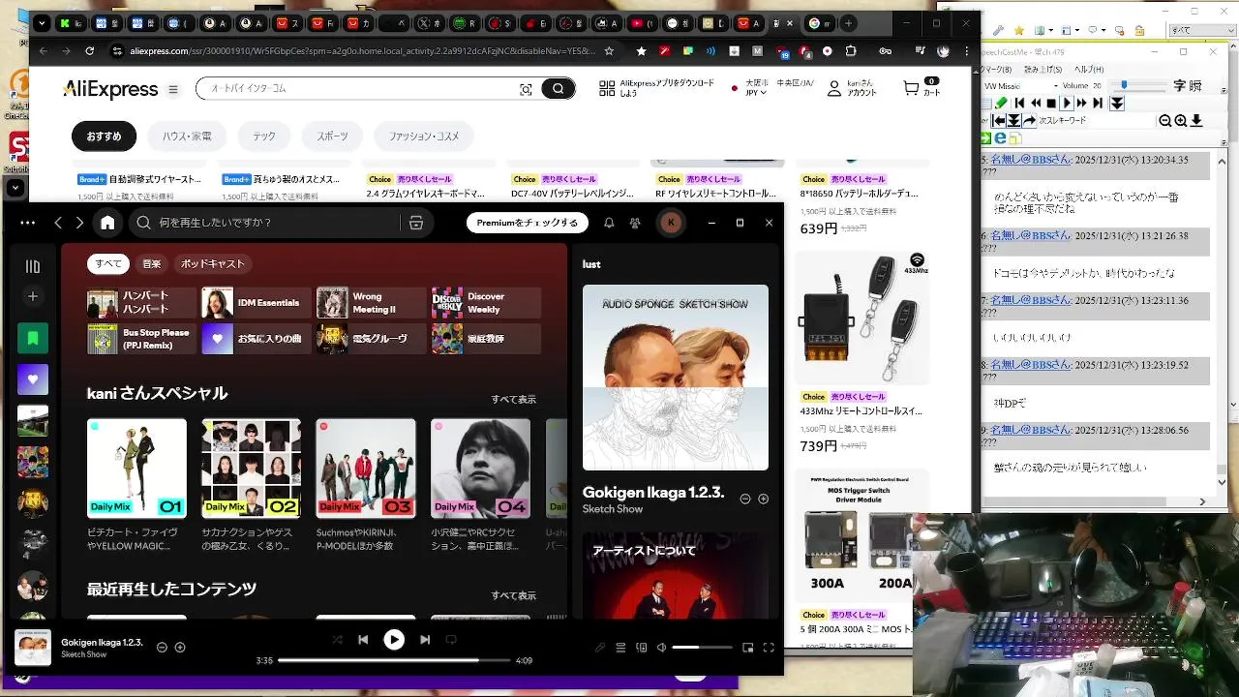
Task: Open Spotify friend activity icon
Action: pyautogui.click(x=635, y=223)
